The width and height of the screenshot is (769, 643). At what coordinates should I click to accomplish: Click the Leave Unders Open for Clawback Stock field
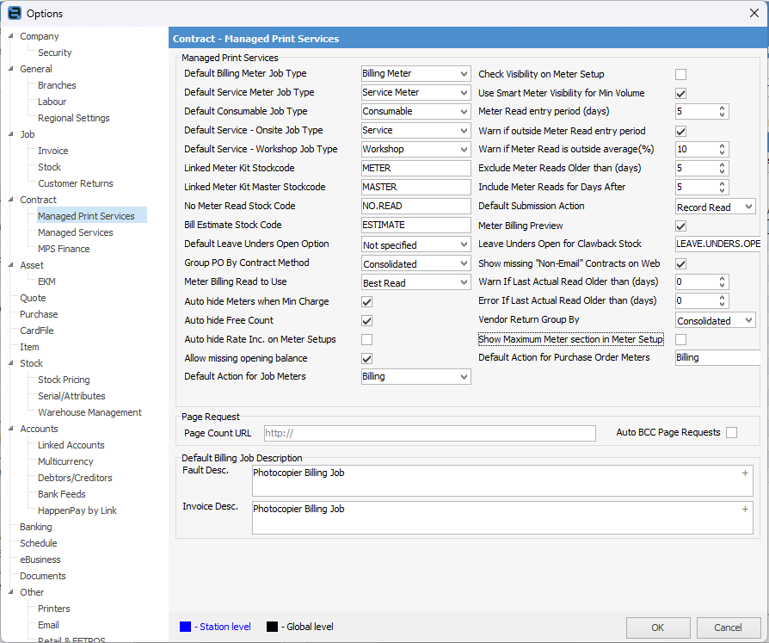(x=718, y=244)
